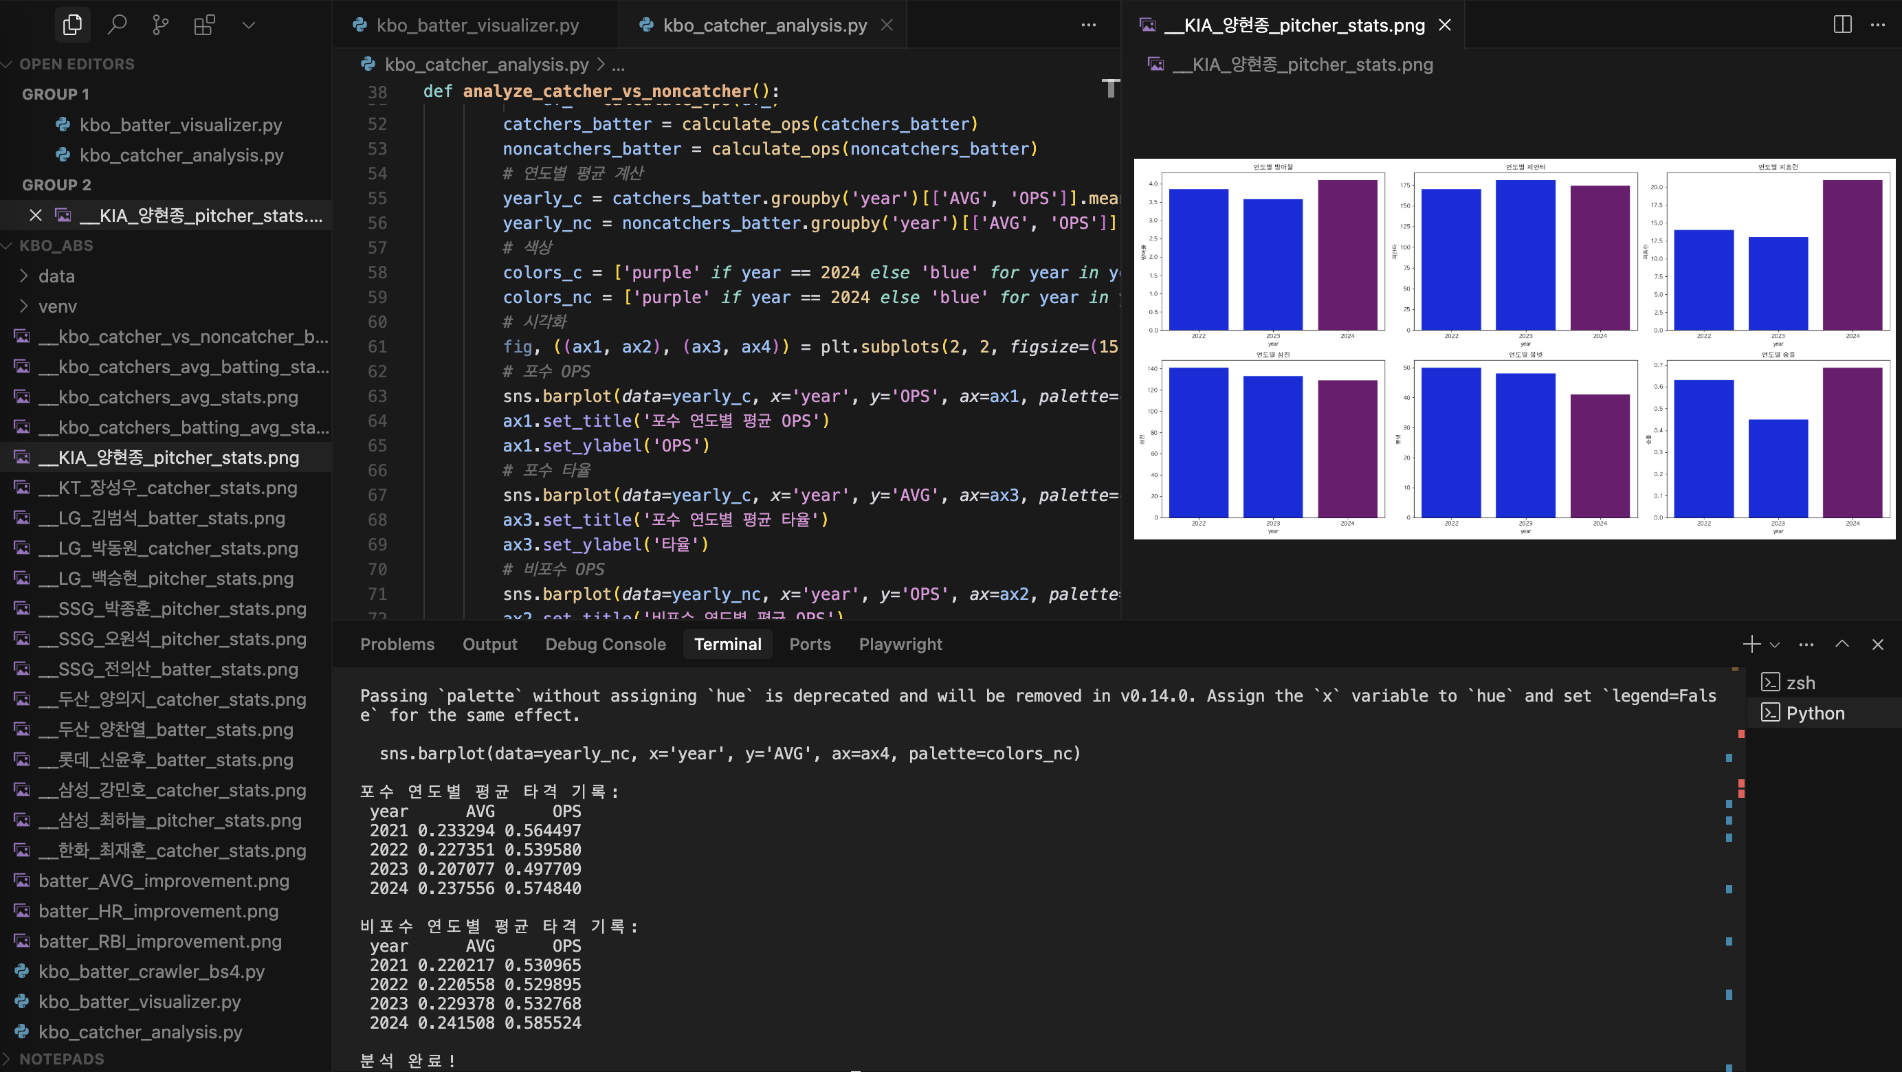Open the Search view icon

(117, 25)
